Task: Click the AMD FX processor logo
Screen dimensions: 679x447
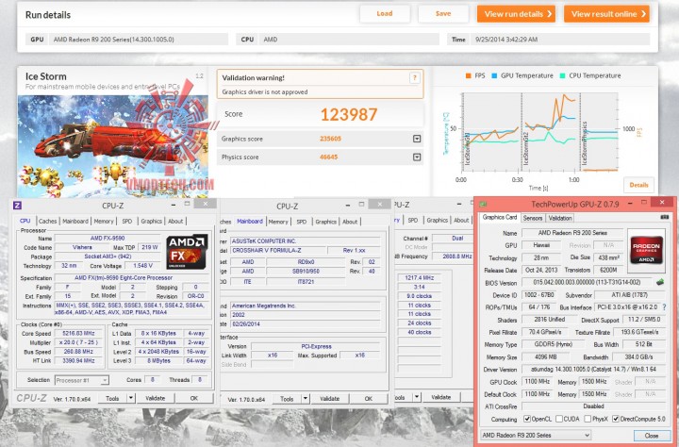Action: 187,252
